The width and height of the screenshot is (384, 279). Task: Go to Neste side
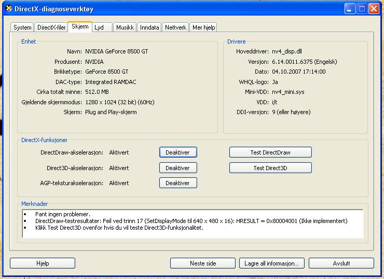point(203,263)
